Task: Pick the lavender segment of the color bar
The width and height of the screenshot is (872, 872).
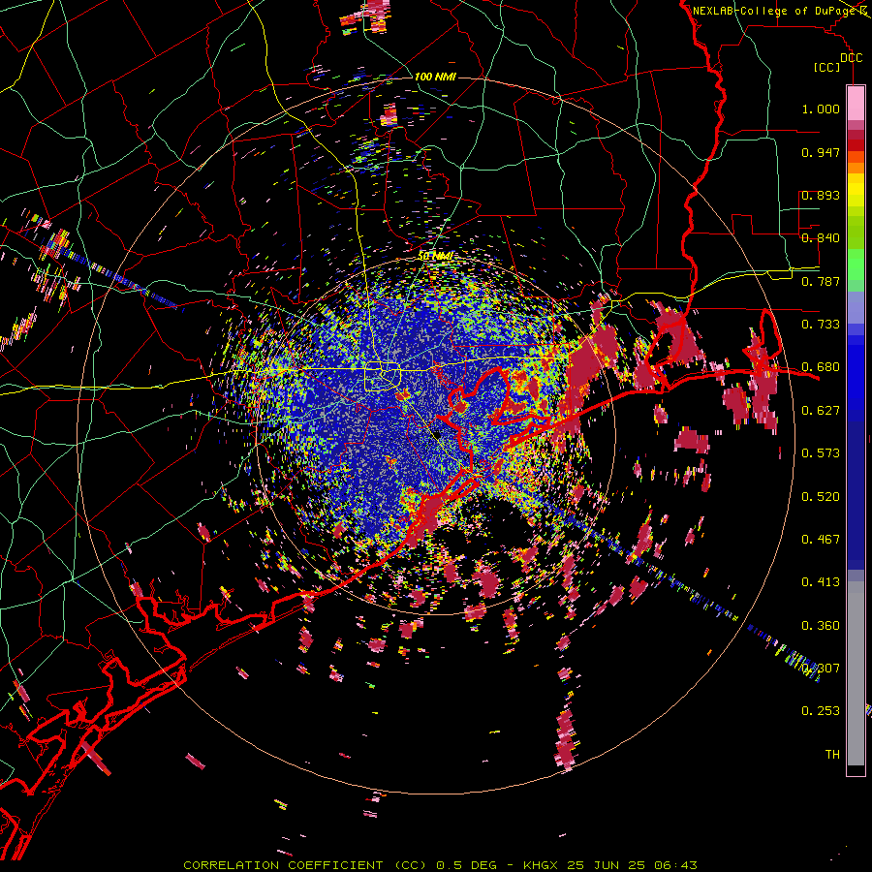Action: tap(856, 307)
